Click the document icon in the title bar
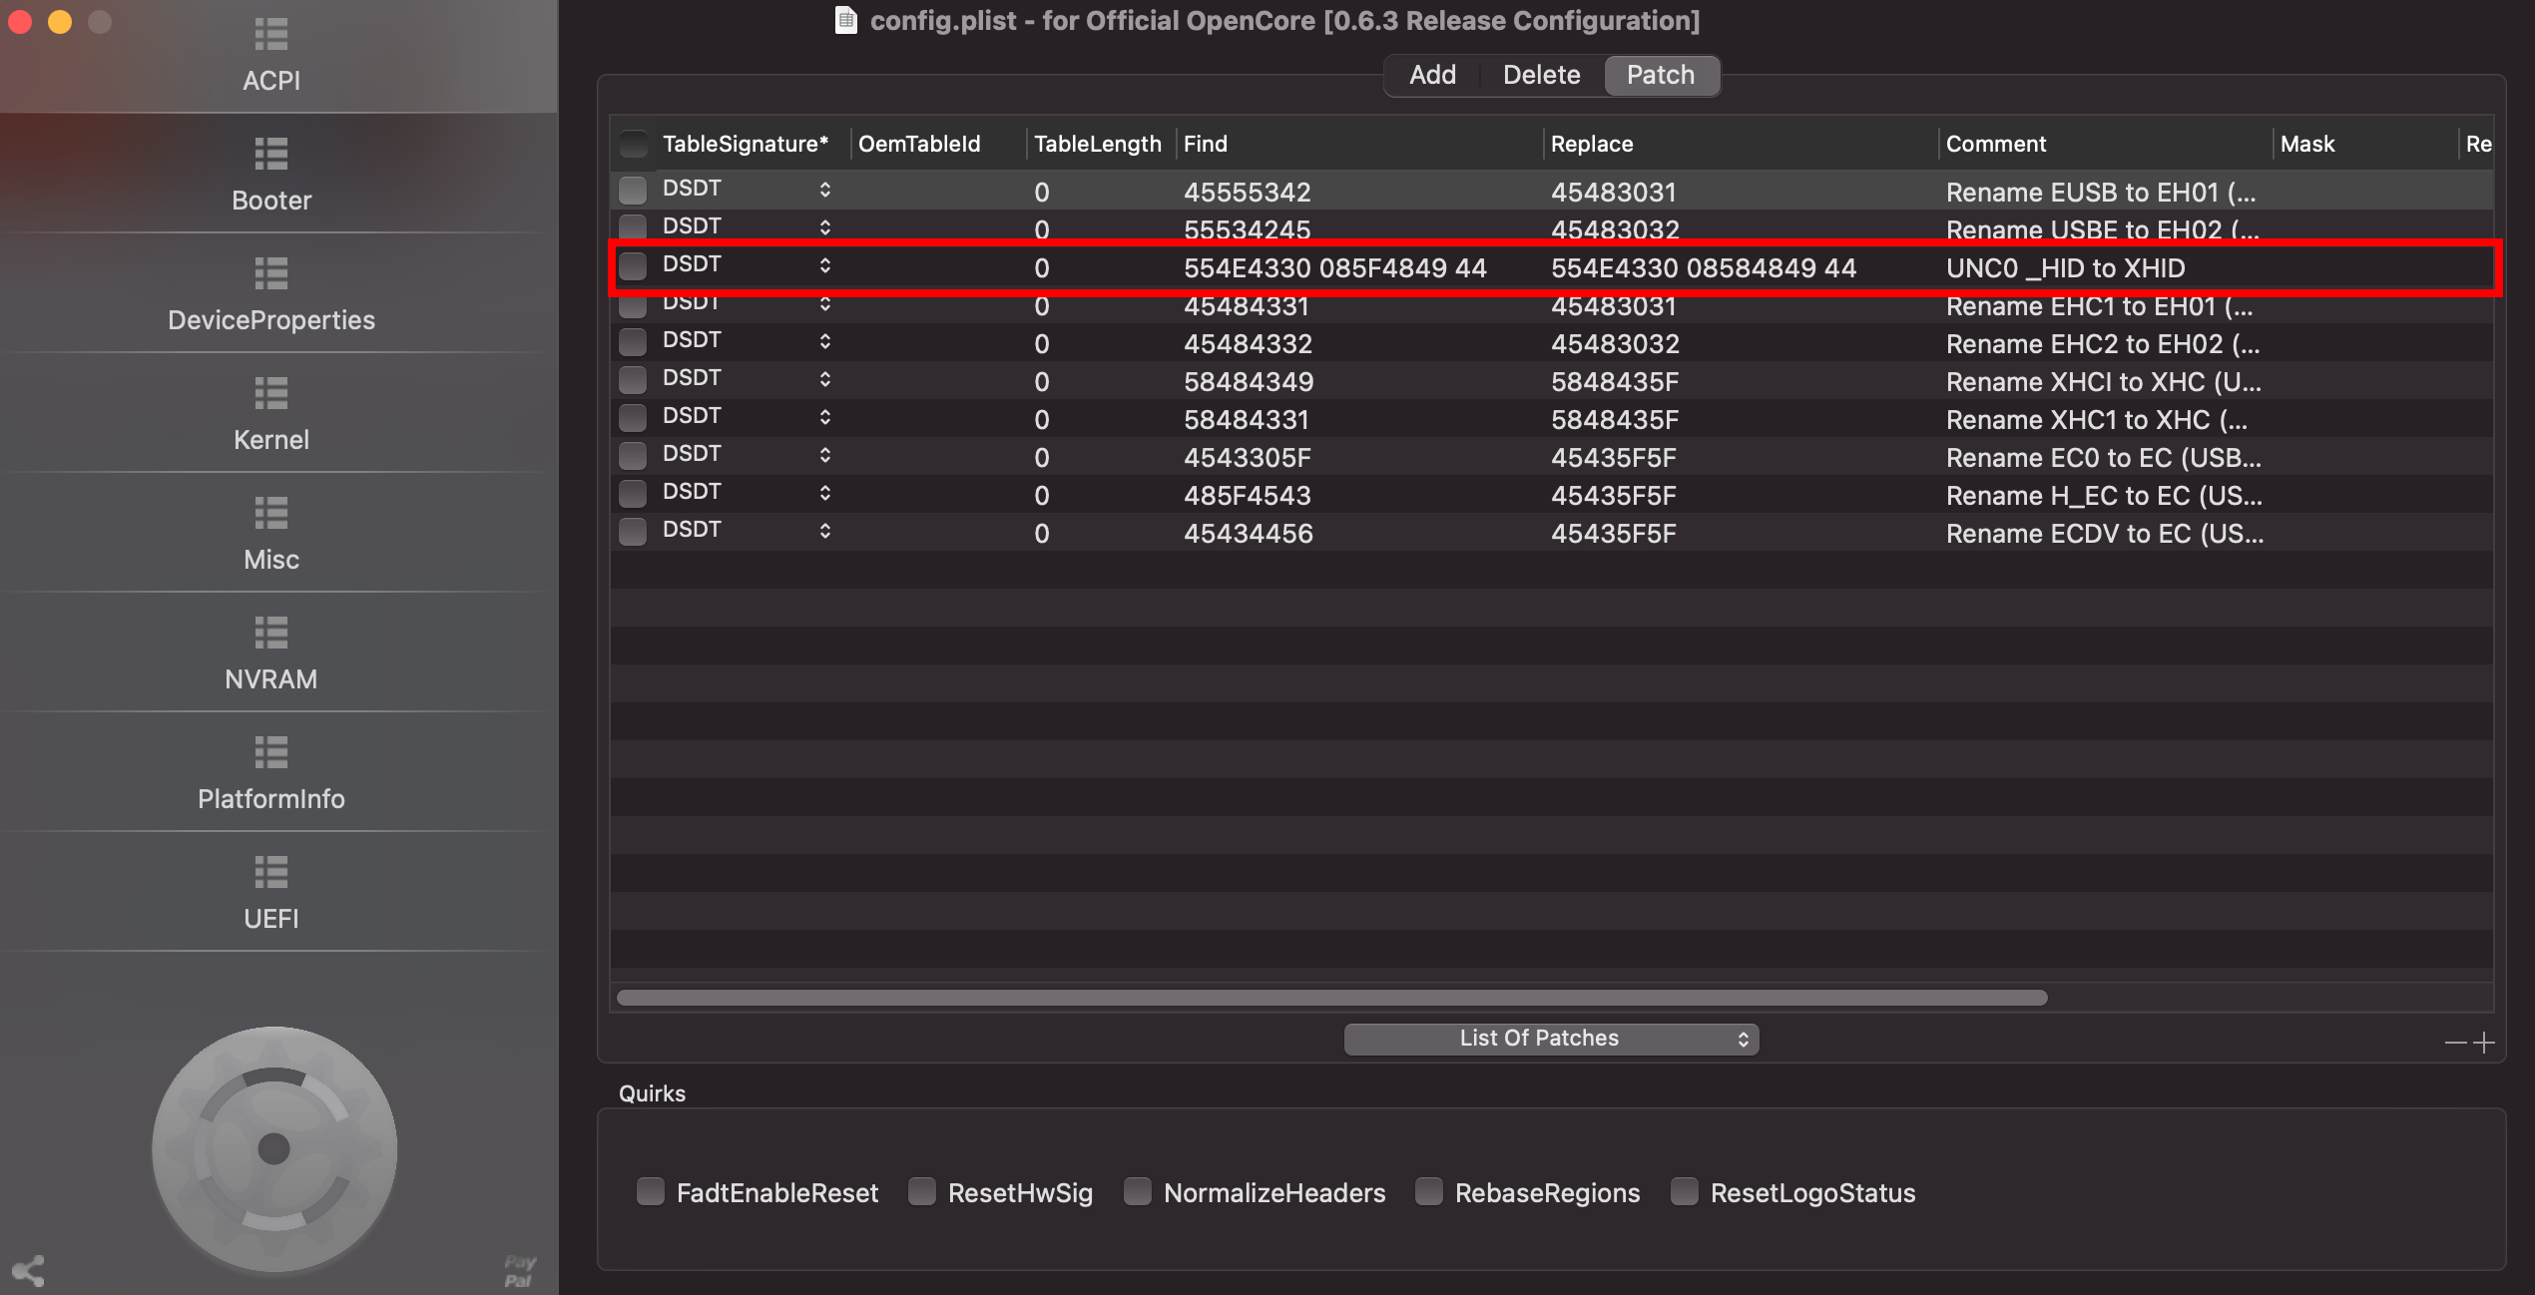Screen dimensions: 2535x1295 coord(845,20)
